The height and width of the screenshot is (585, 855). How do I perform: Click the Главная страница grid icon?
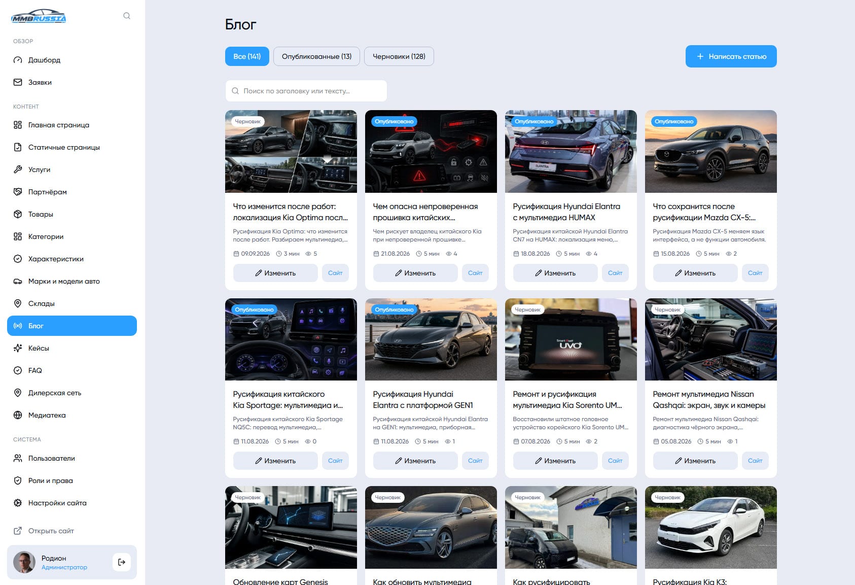coord(18,125)
